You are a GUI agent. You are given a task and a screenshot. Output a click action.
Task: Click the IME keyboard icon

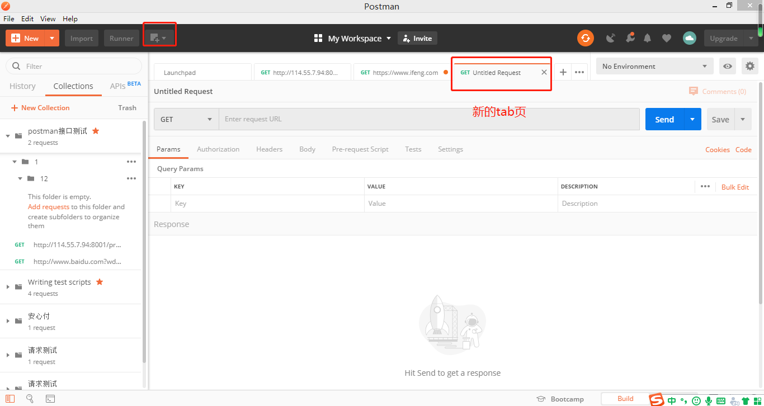[720, 400]
